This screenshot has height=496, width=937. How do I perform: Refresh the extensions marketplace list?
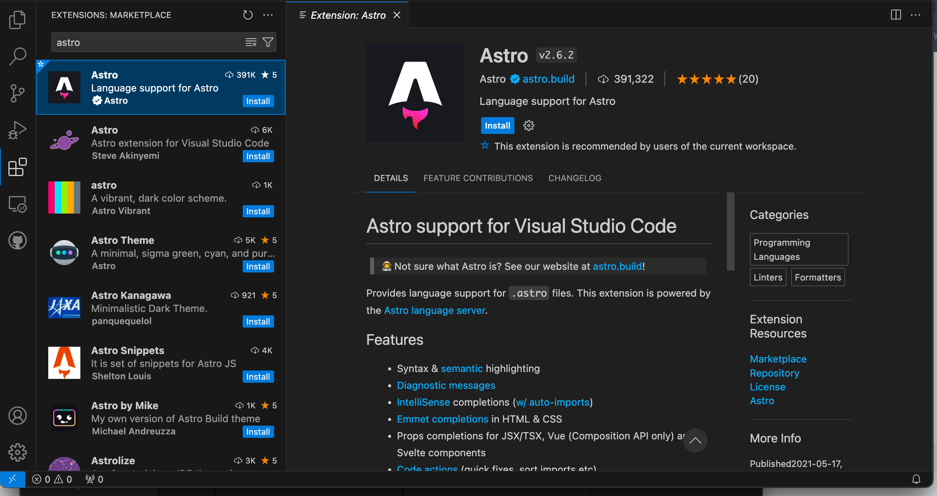(248, 15)
